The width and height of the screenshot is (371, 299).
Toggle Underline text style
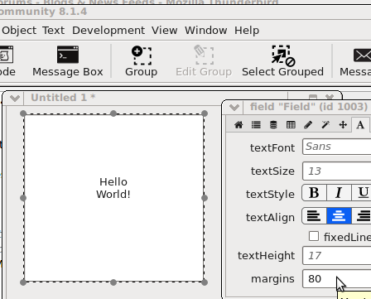(362, 193)
